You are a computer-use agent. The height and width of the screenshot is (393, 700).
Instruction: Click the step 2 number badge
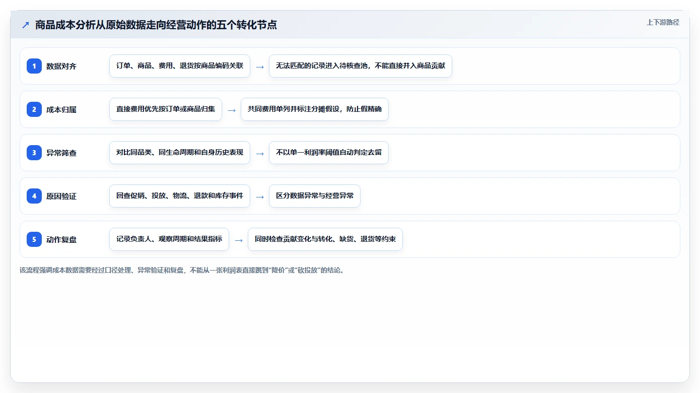pyautogui.click(x=34, y=109)
